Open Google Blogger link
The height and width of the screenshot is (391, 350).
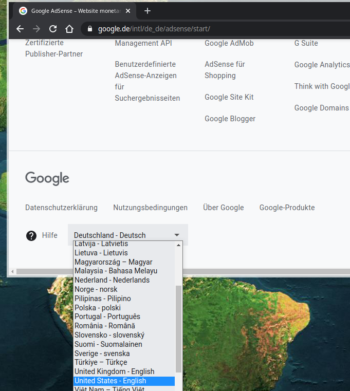[x=230, y=119]
